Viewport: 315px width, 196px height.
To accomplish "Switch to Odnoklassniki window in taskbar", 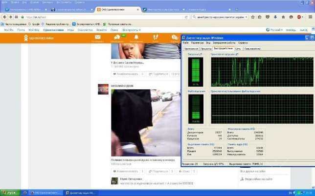I will coord(45,193).
